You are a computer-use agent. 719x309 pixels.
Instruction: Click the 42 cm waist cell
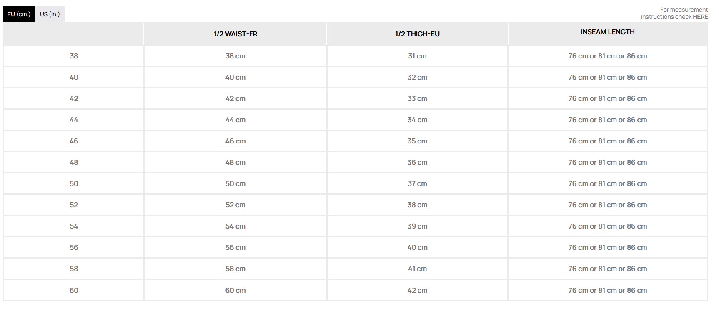point(235,99)
